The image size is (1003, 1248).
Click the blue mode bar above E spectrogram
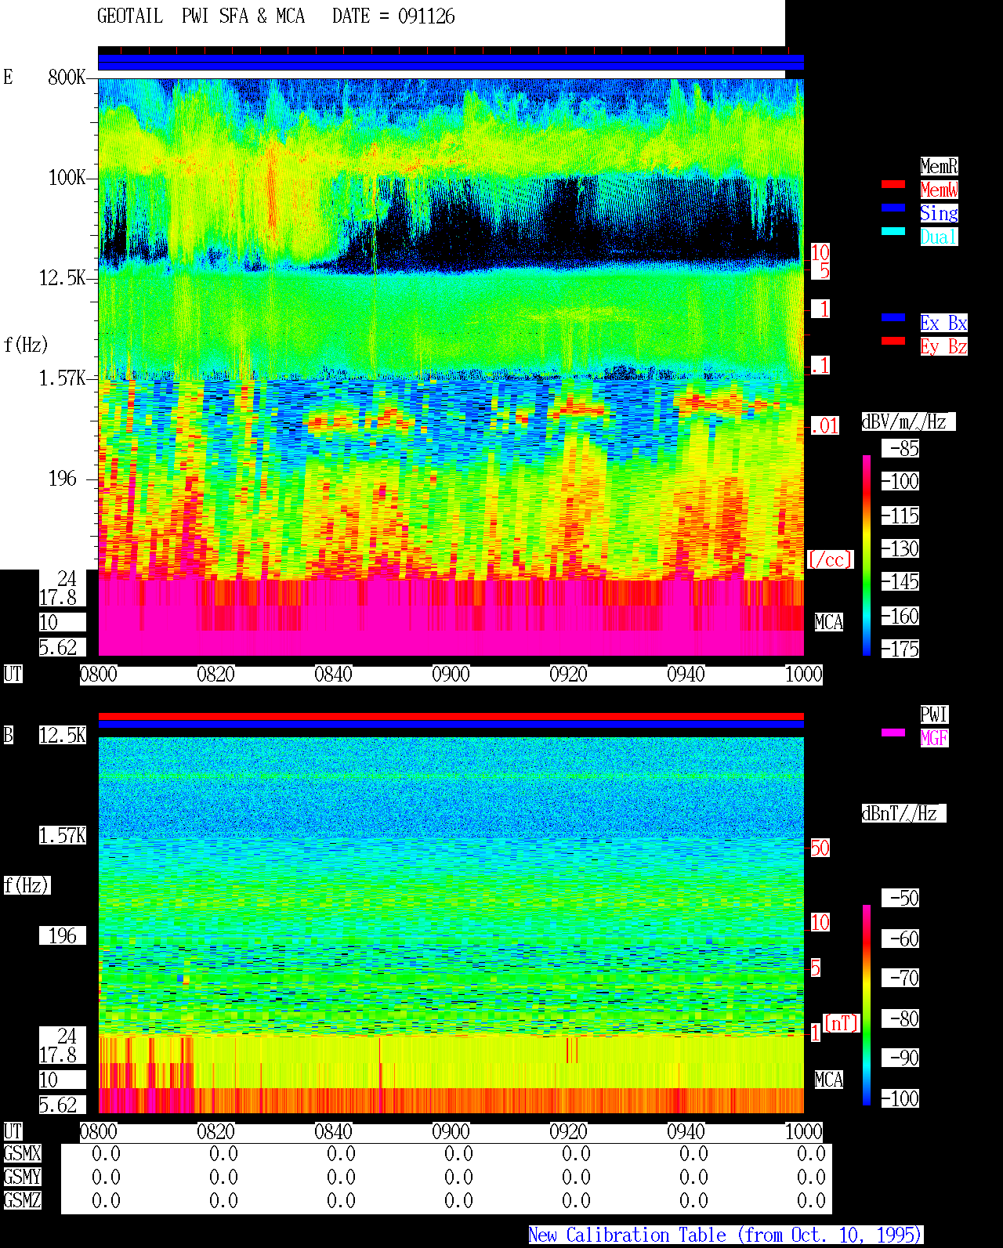click(451, 63)
